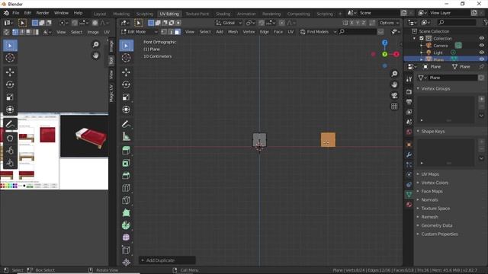Image resolution: width=488 pixels, height=274 pixels.
Task: Enable face select mode
Action: pyautogui.click(x=177, y=32)
